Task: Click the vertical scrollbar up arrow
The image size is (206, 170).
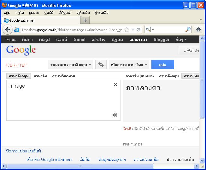Action: (x=202, y=38)
